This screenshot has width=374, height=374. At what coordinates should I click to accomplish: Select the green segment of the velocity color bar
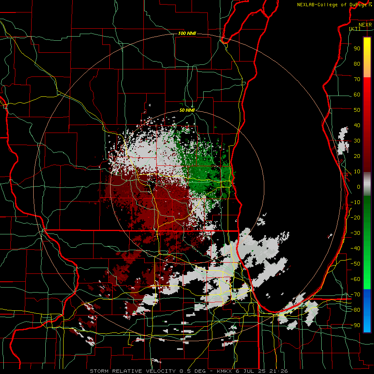[367, 243]
